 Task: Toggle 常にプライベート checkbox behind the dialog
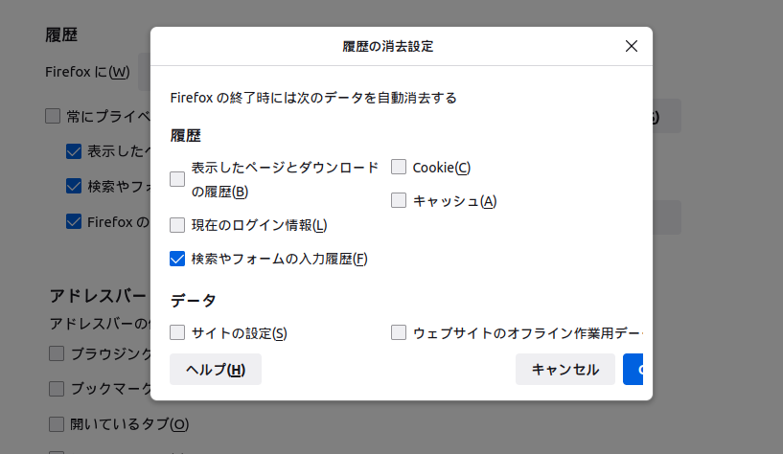point(53,117)
